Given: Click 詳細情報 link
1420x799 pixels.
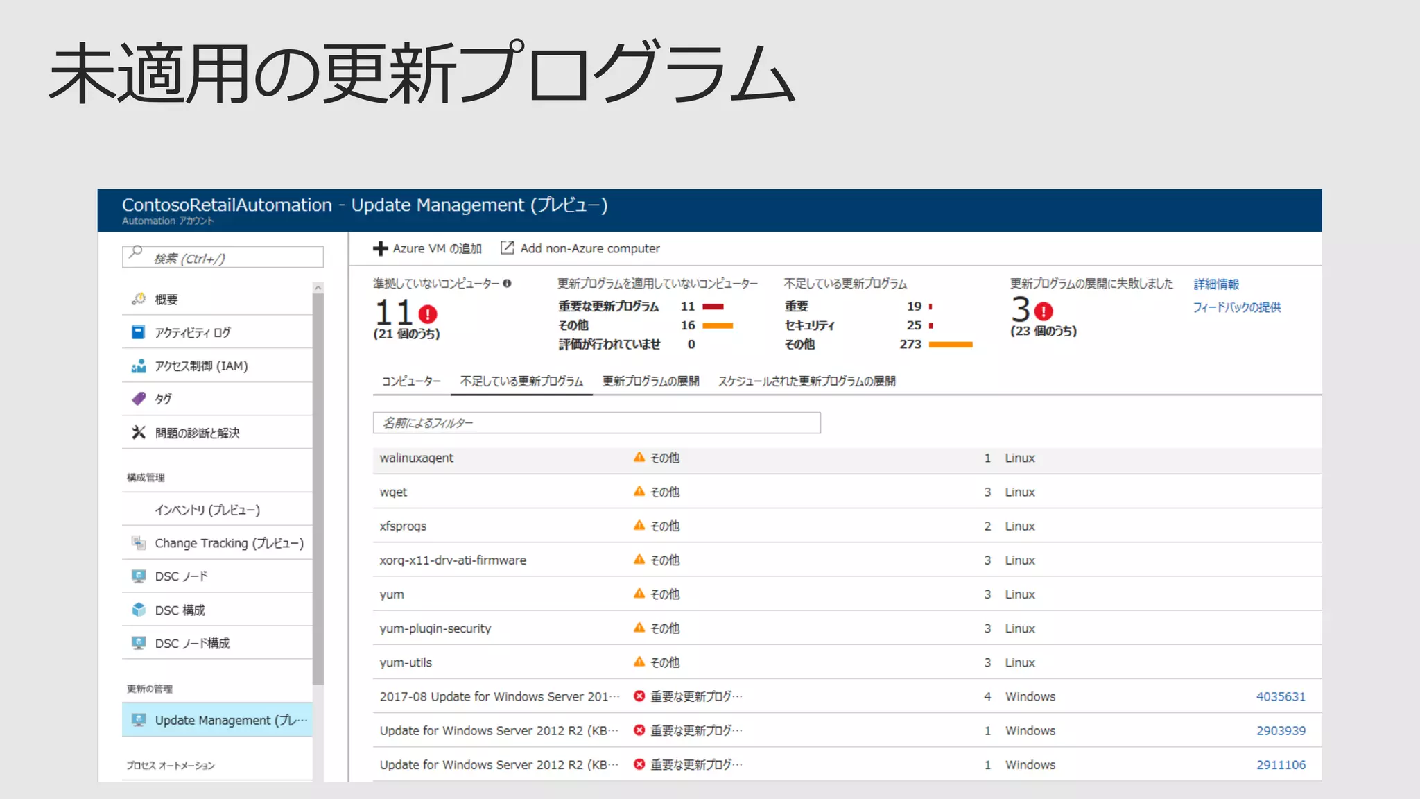Looking at the screenshot, I should click(1215, 284).
